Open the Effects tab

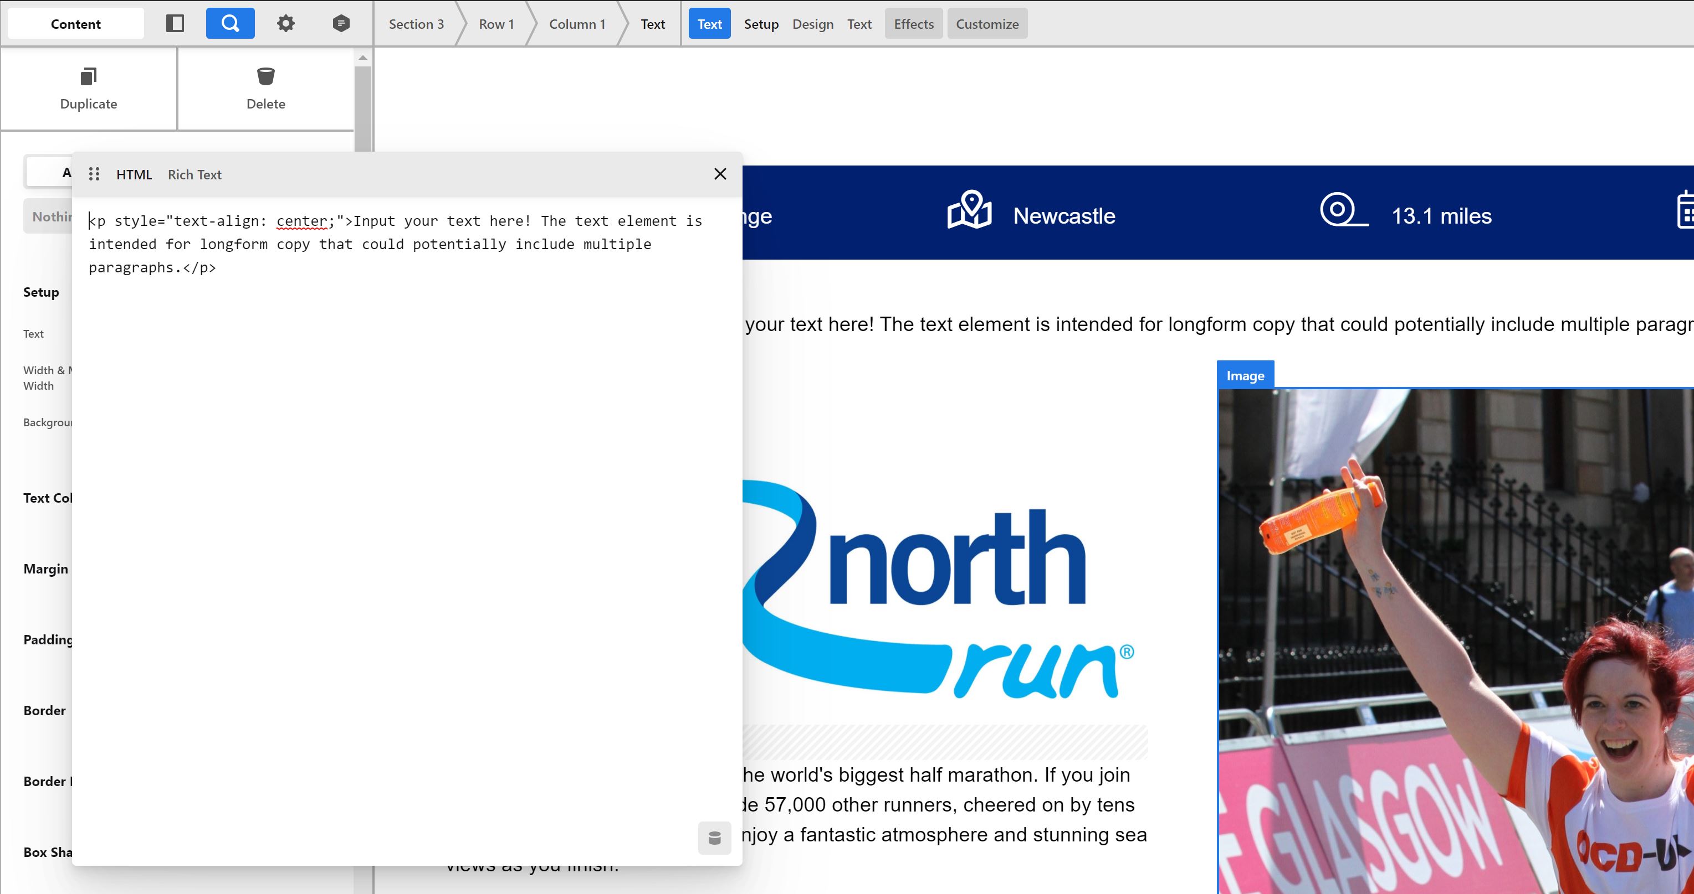[x=913, y=24]
